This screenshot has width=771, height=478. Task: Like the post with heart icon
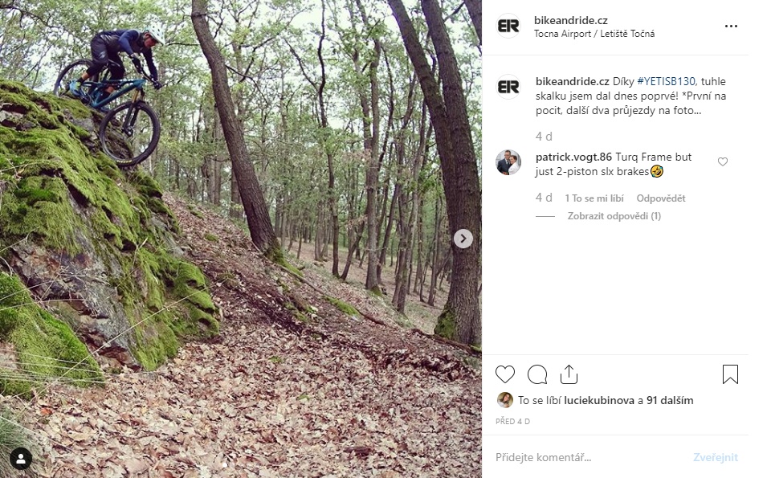click(505, 374)
